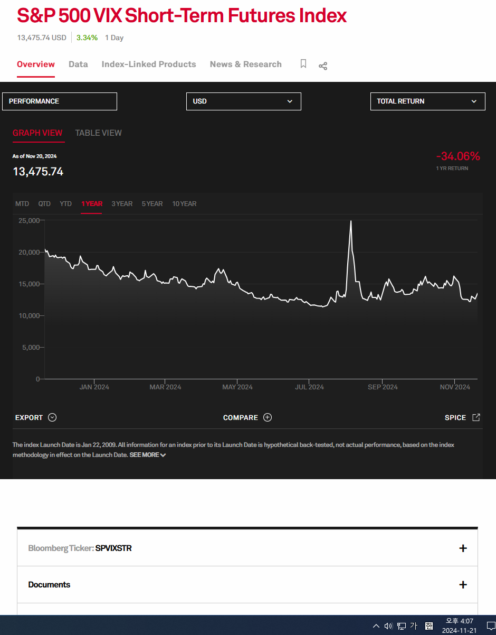Click the Bloomberg Ticker SPVIXSTR header
Image resolution: width=496 pixels, height=635 pixels.
pos(80,548)
